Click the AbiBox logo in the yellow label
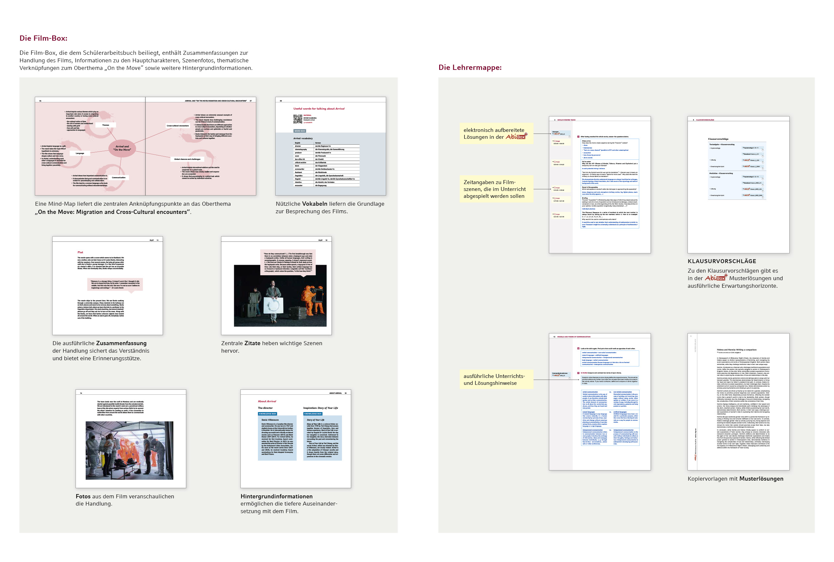 [516, 136]
